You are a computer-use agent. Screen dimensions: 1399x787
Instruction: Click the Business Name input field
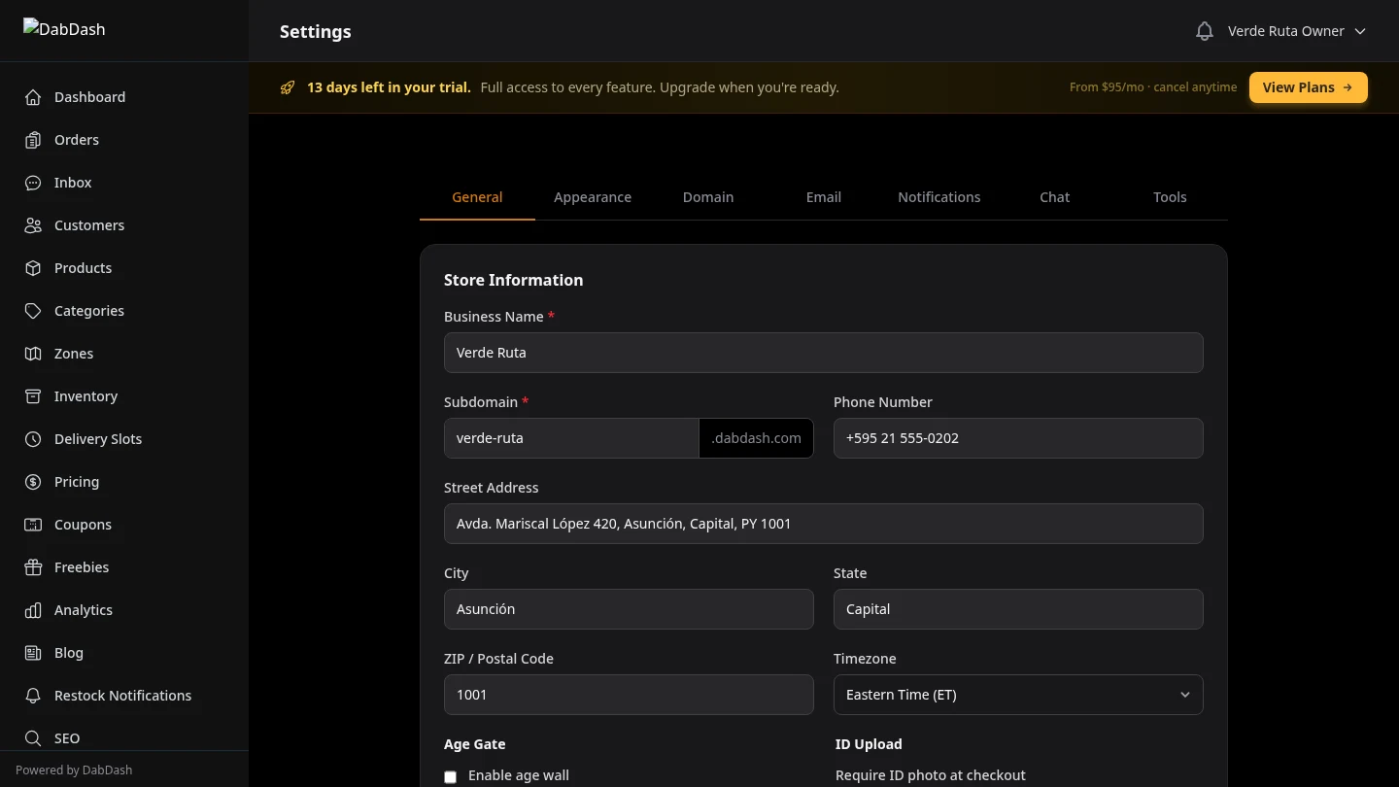pyautogui.click(x=824, y=353)
